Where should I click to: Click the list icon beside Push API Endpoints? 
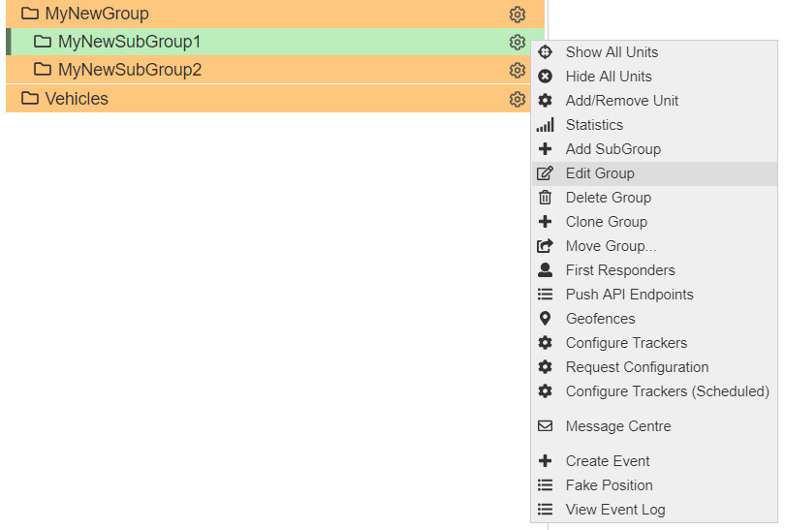[x=546, y=295]
